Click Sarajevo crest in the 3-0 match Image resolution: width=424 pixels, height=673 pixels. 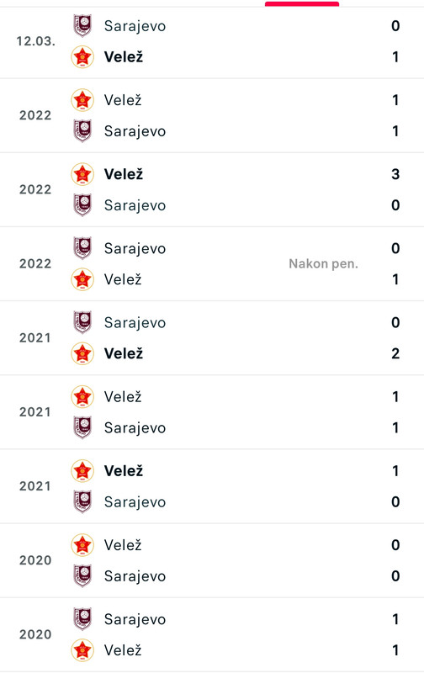point(82,205)
